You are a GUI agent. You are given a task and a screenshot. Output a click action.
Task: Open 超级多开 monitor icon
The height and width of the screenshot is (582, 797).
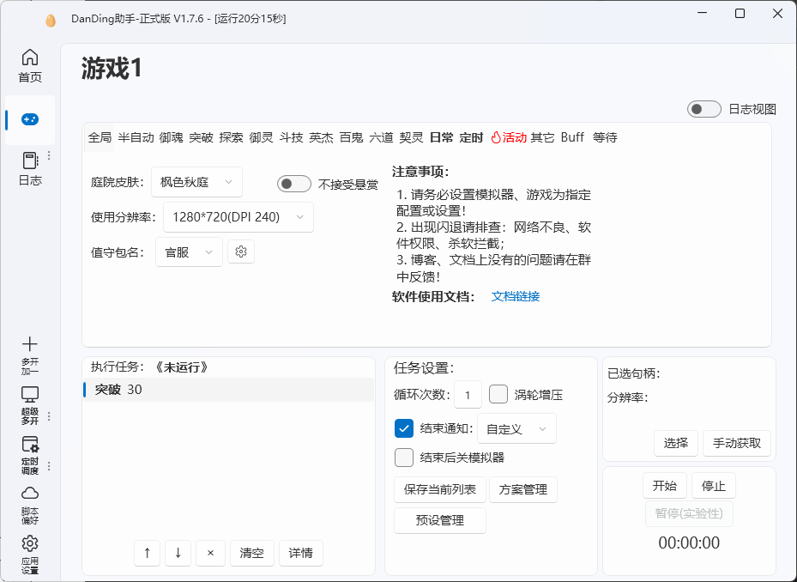coord(30,394)
